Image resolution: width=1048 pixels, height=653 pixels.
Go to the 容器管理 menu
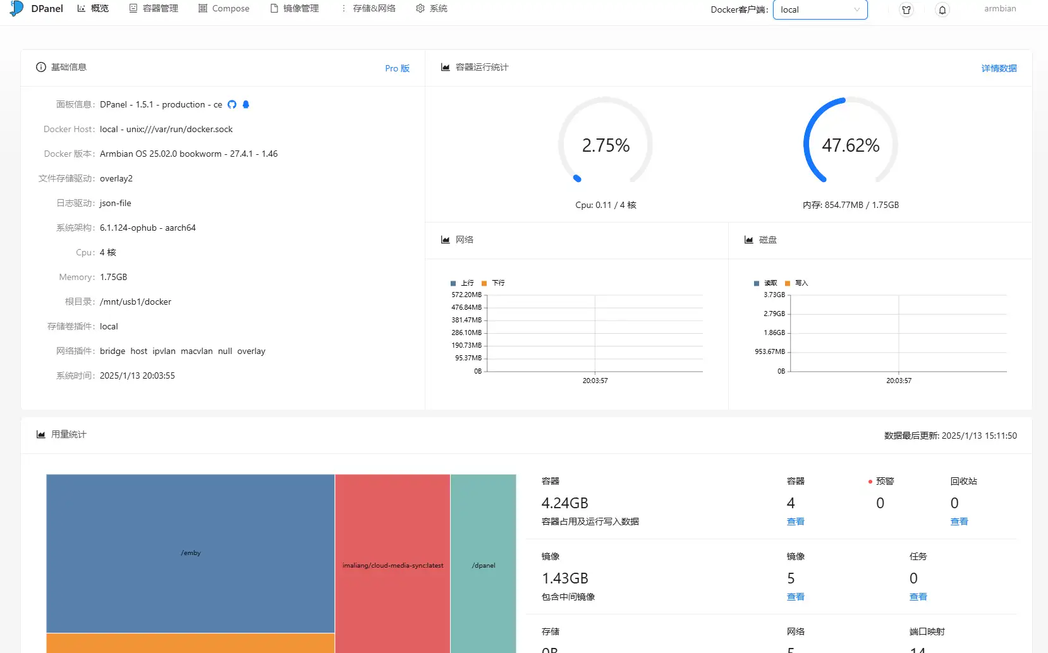point(154,8)
